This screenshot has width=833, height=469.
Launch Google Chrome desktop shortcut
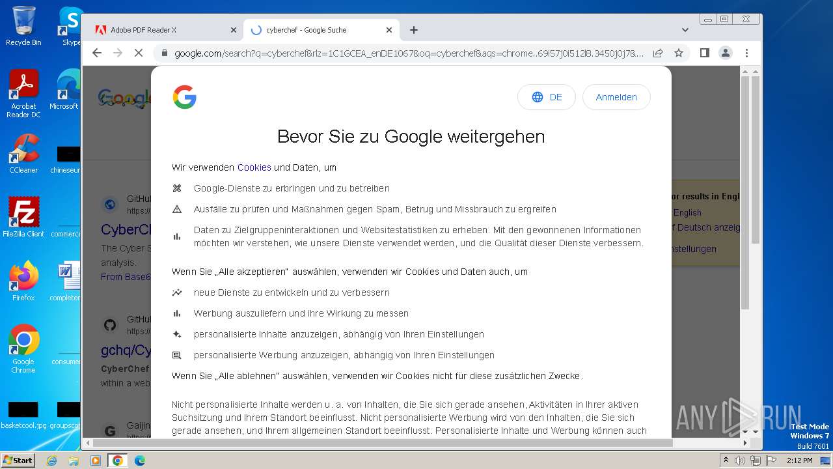click(x=23, y=348)
